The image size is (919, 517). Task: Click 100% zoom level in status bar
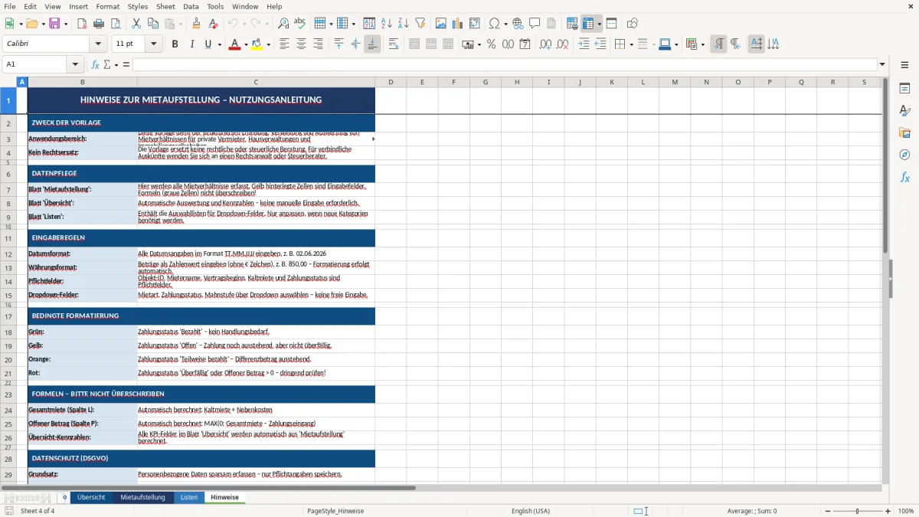(x=906, y=511)
